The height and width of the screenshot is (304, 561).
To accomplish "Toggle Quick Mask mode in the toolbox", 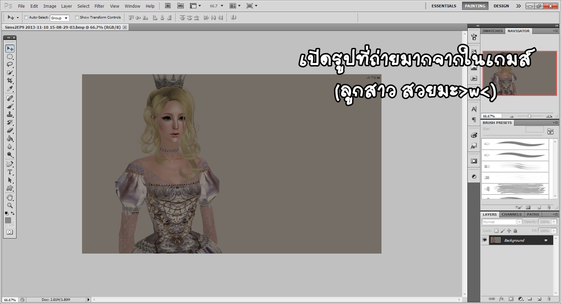I will pyautogui.click(x=9, y=232).
